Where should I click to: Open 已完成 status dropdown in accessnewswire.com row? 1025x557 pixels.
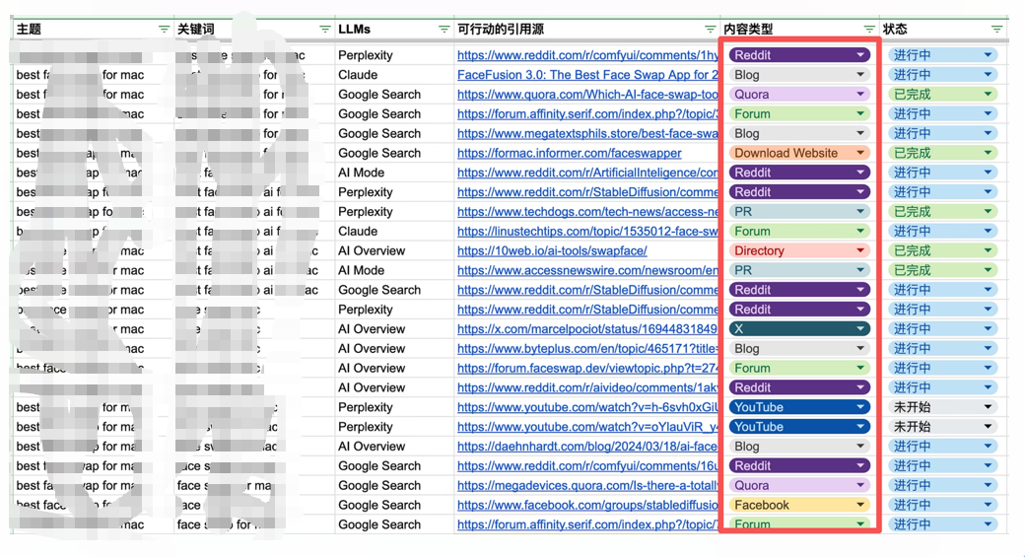(942, 271)
